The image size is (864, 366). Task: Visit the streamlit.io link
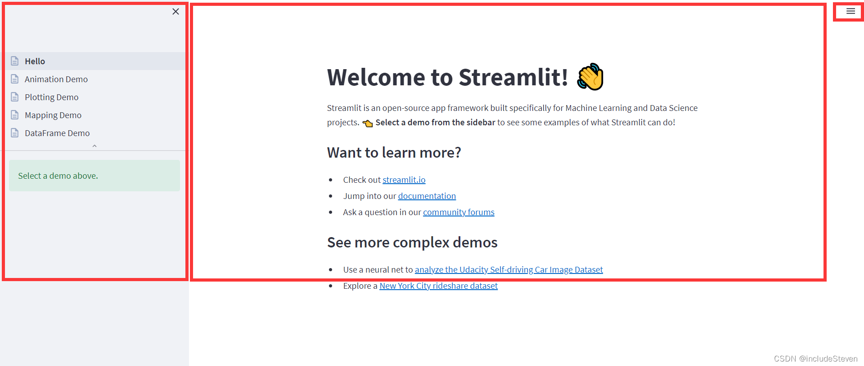click(x=404, y=180)
